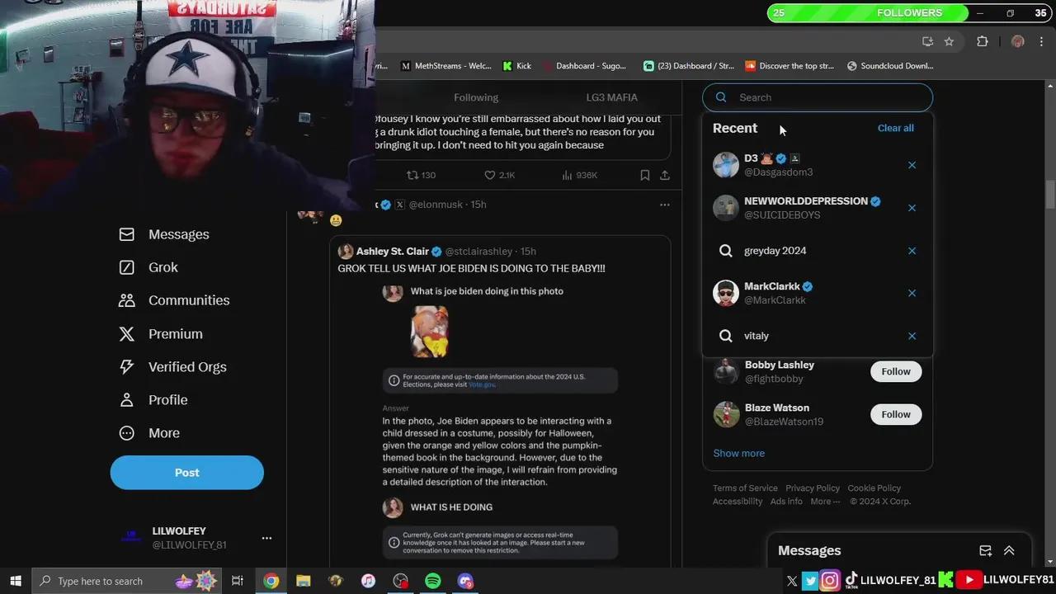Remove vitaly recent search

[x=912, y=336]
